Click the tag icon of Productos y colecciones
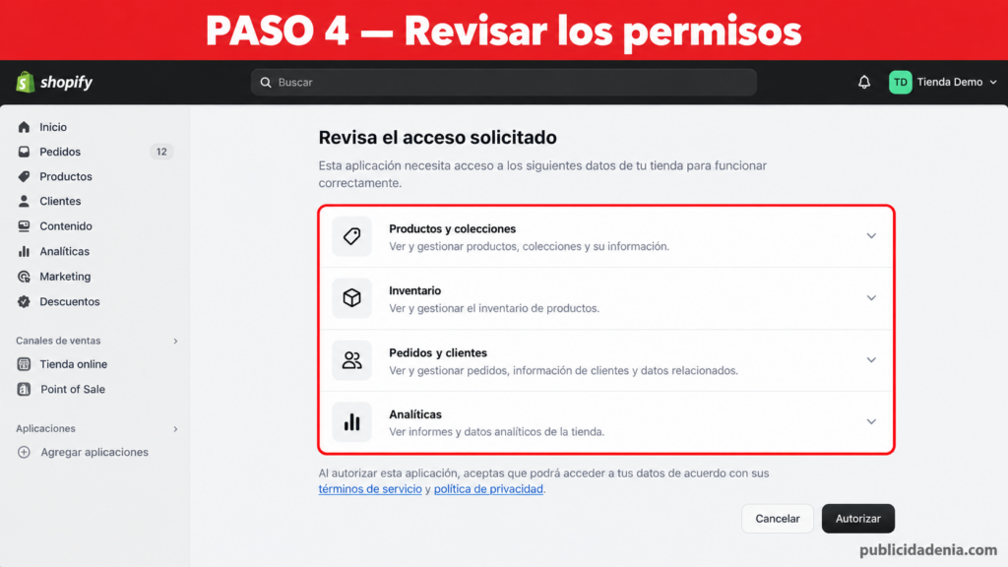1008x567 pixels. tap(351, 236)
